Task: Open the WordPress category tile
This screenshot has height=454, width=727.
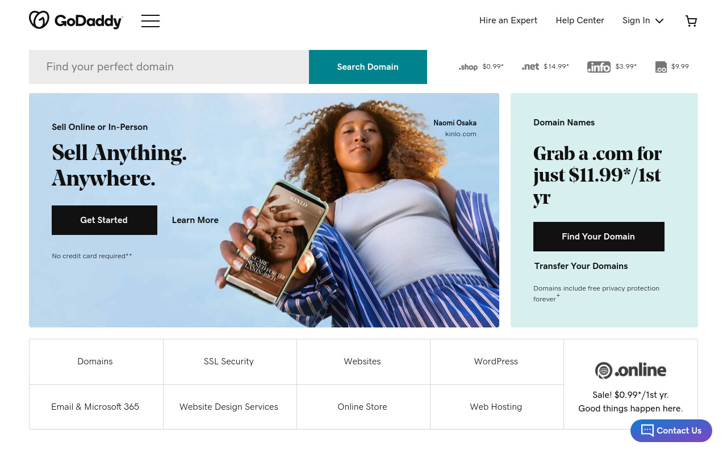Action: click(x=496, y=361)
